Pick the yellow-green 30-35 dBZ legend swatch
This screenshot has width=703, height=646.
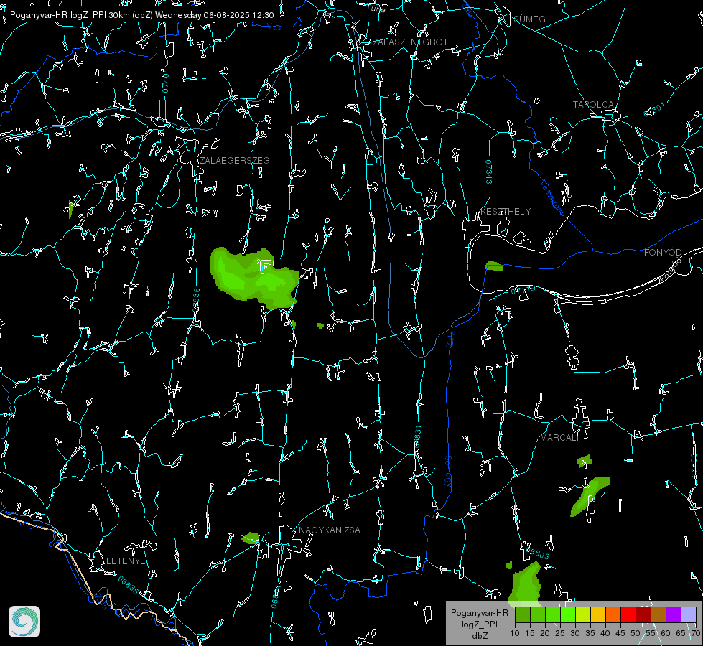[x=583, y=614]
